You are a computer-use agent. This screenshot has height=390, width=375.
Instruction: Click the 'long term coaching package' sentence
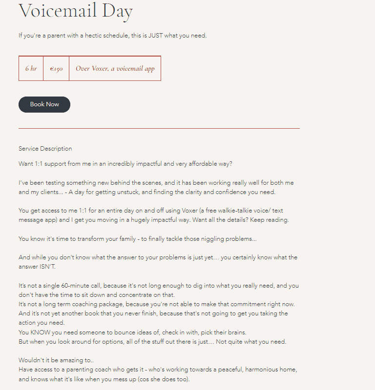(157, 304)
